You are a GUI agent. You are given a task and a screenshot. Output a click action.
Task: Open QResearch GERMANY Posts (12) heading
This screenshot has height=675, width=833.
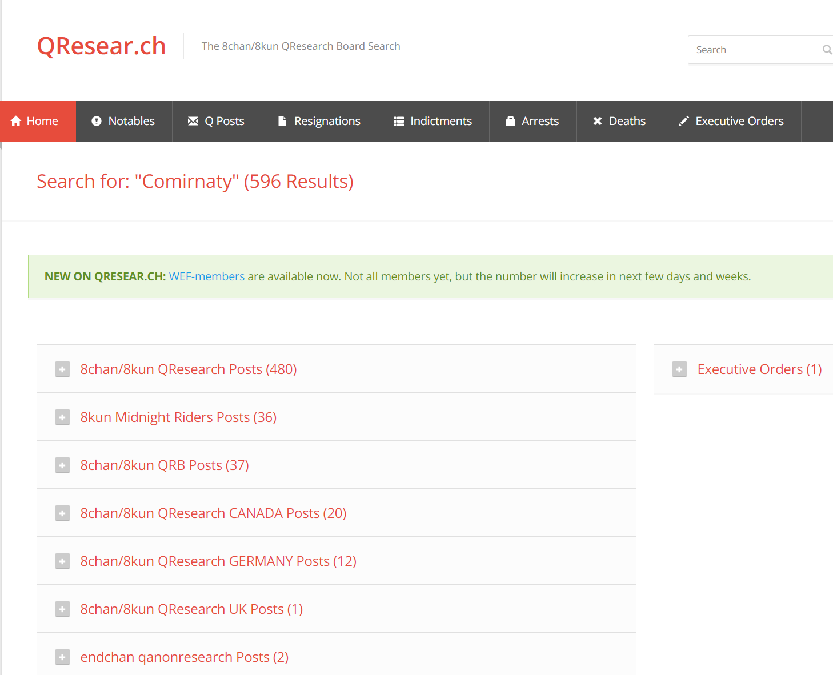click(x=218, y=561)
